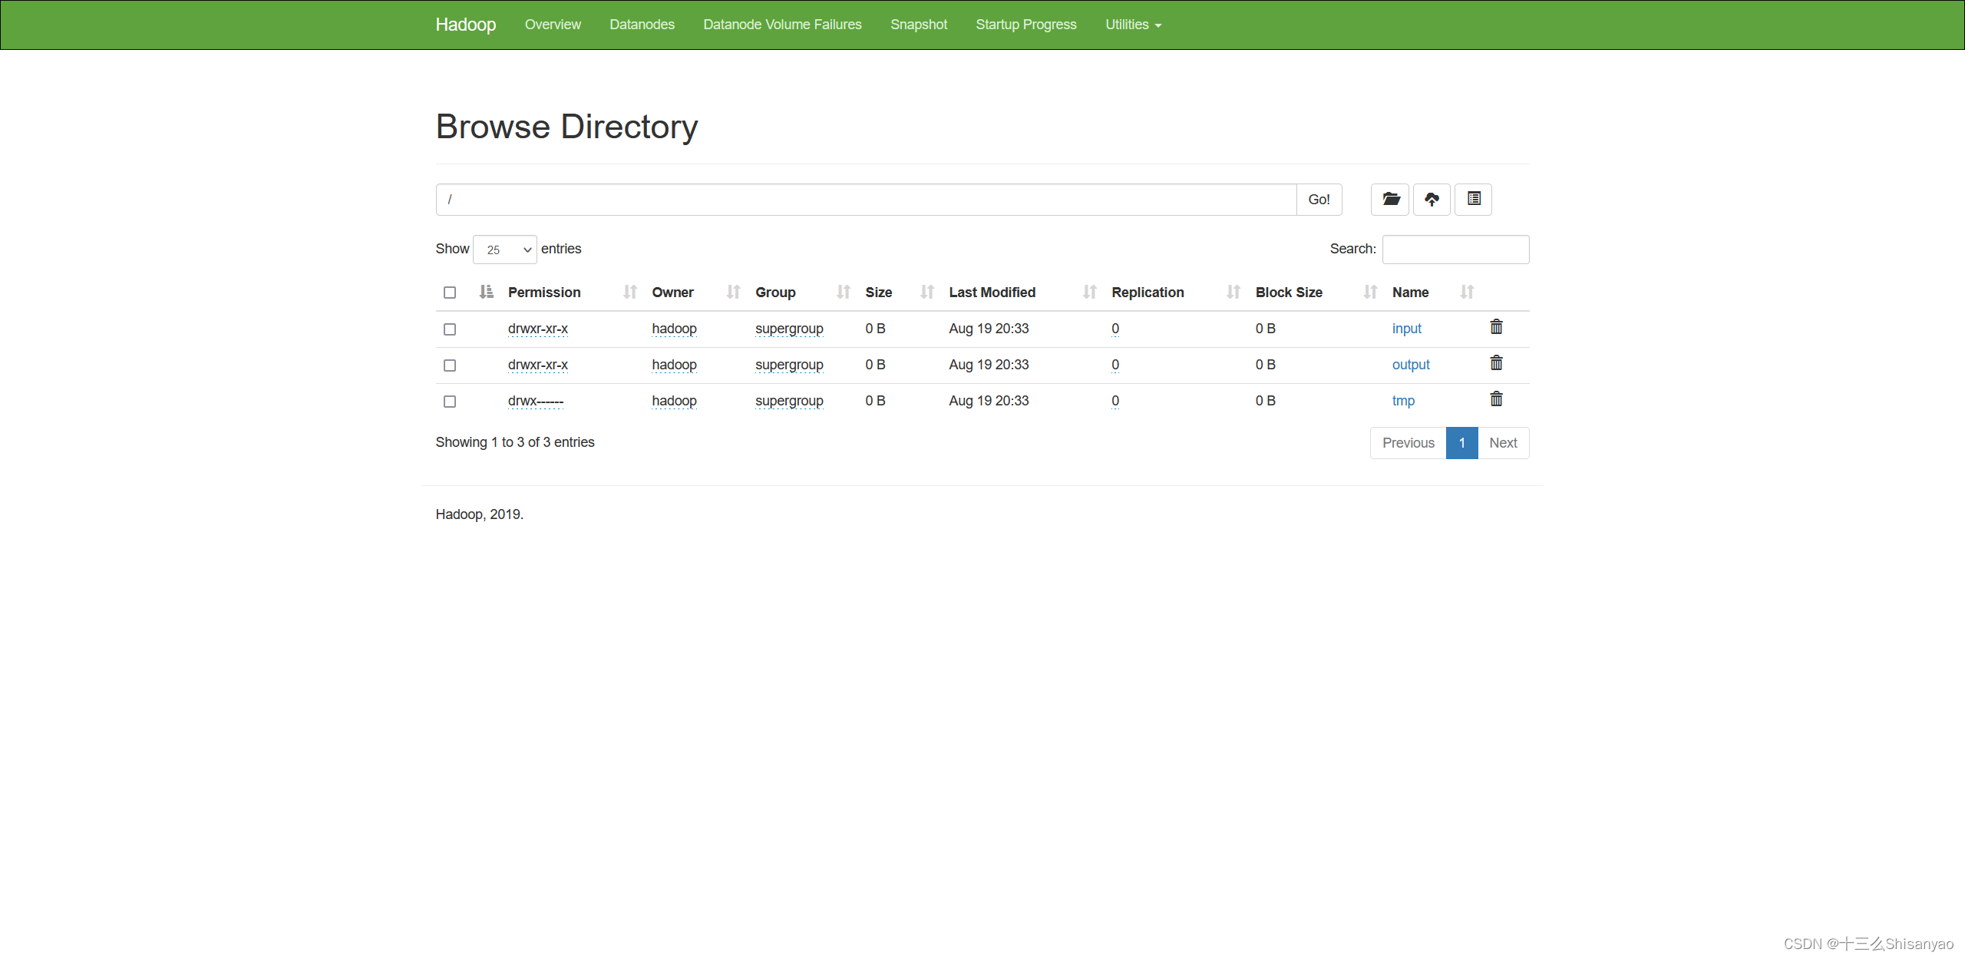Open the Startup Progress nav item
Screen dimensions: 1965x959
(x=1026, y=25)
